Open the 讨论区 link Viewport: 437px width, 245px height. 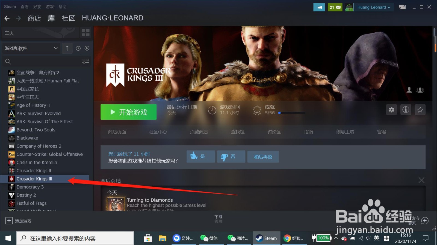pyautogui.click(x=274, y=132)
